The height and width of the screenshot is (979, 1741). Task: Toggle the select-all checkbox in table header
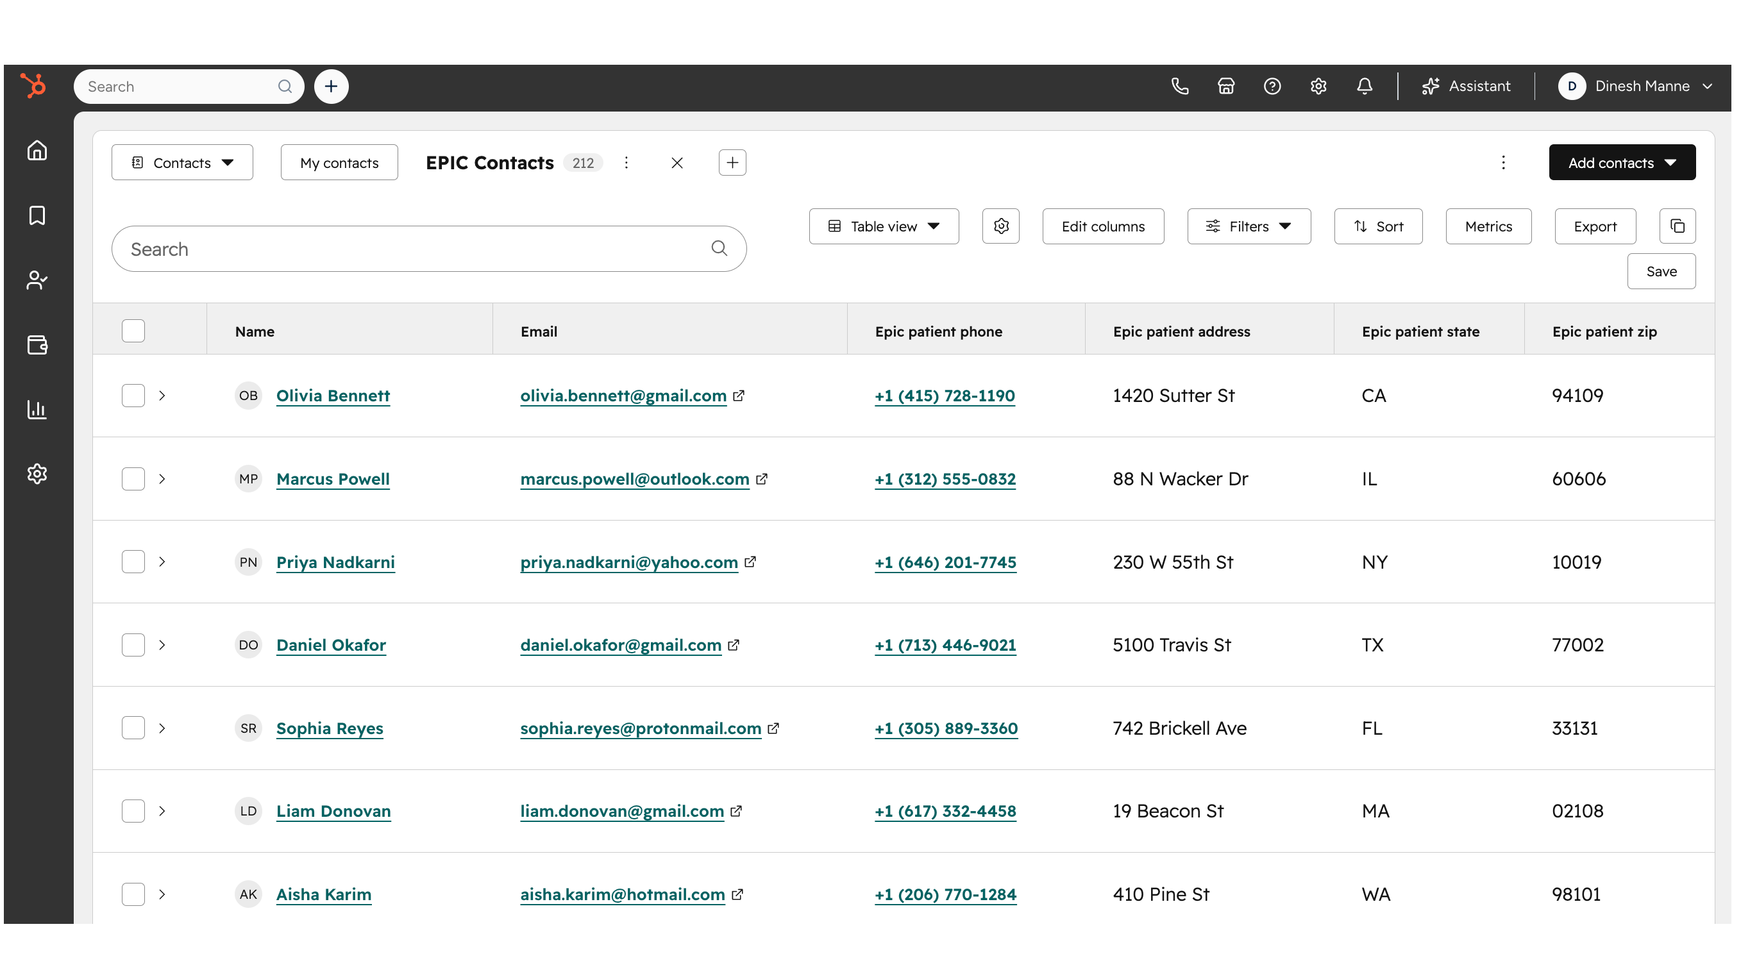(133, 331)
